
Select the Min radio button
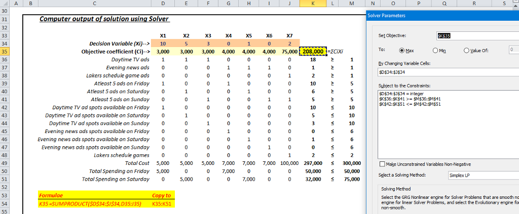pyautogui.click(x=434, y=51)
